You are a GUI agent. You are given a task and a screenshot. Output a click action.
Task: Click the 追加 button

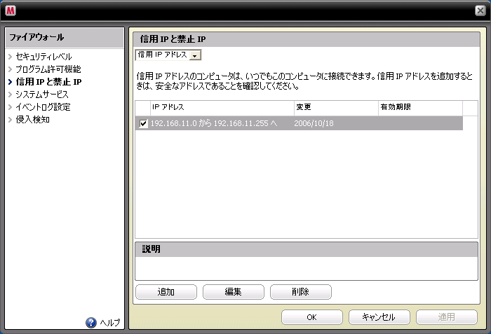[166, 292]
